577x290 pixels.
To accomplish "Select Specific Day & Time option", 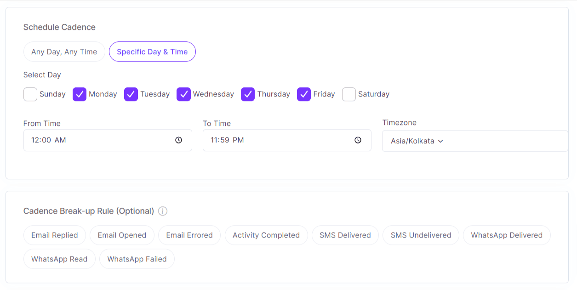I will pyautogui.click(x=152, y=51).
